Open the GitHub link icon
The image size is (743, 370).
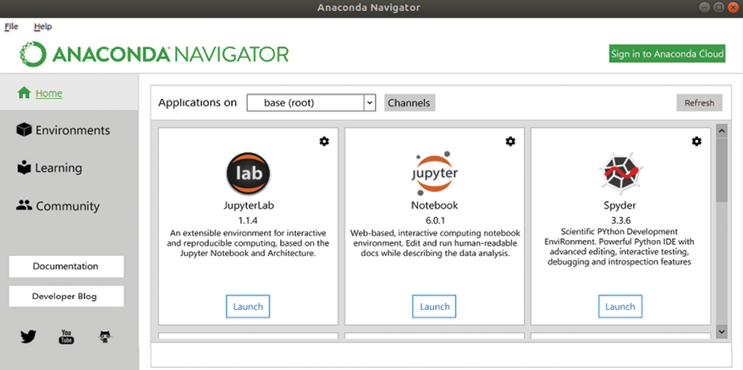pyautogui.click(x=105, y=337)
